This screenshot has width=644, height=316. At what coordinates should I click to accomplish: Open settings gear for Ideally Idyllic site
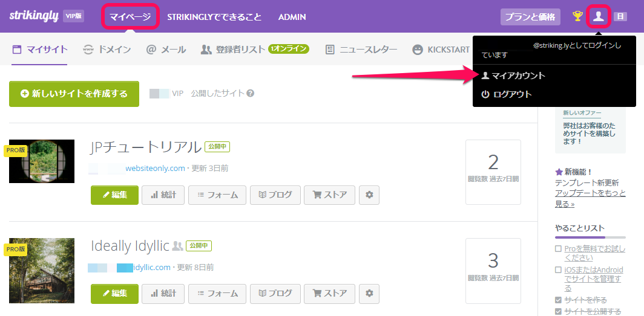(x=369, y=294)
